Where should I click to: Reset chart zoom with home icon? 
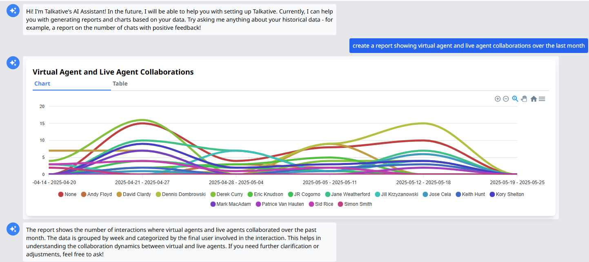pyautogui.click(x=533, y=99)
